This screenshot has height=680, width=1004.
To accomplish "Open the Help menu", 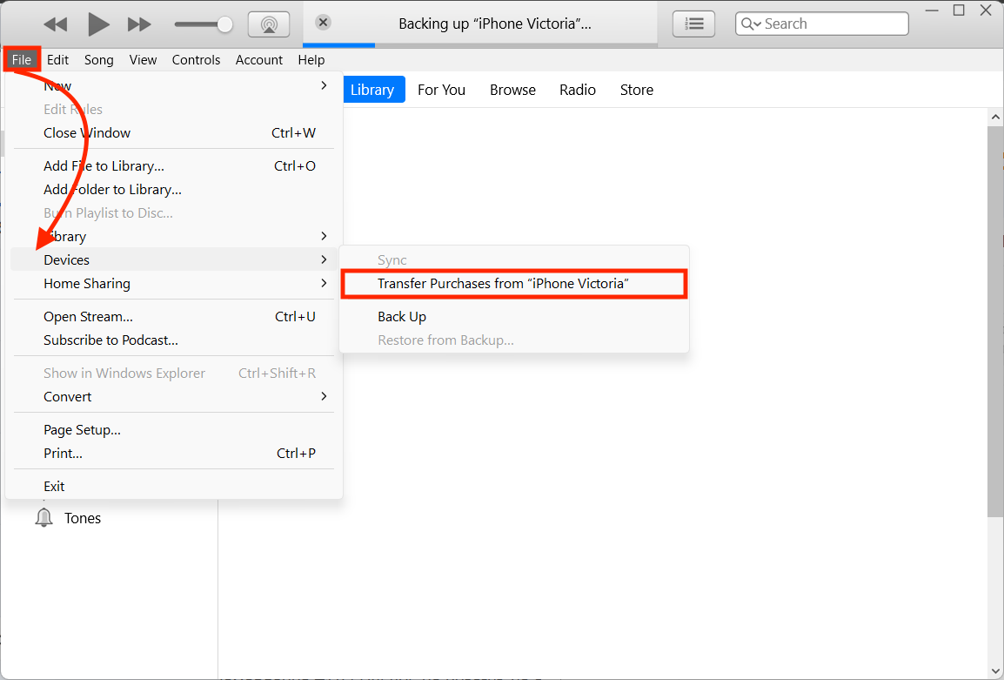I will 311,59.
